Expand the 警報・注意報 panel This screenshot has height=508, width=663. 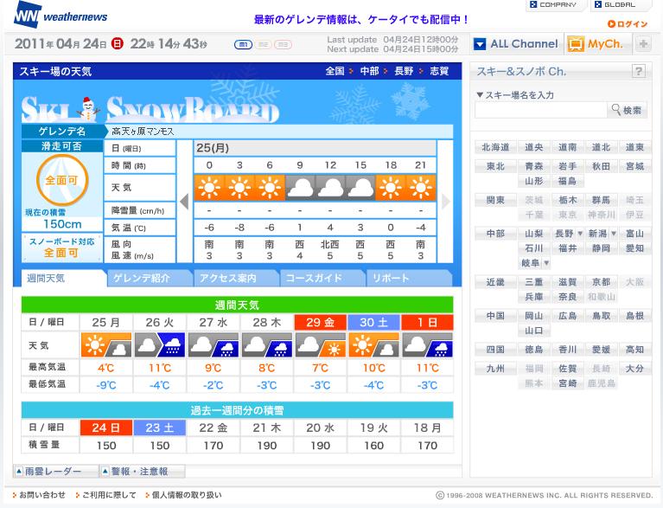pos(143,471)
